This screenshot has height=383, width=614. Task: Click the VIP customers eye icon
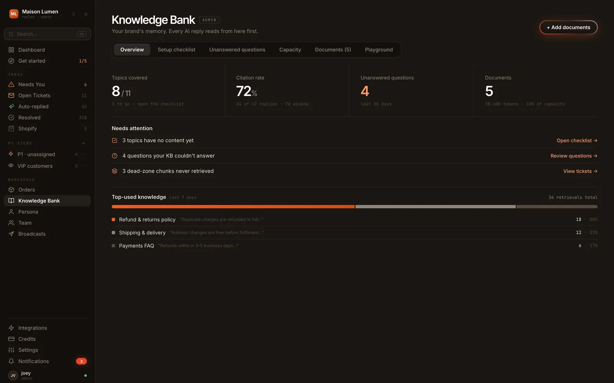click(x=11, y=166)
